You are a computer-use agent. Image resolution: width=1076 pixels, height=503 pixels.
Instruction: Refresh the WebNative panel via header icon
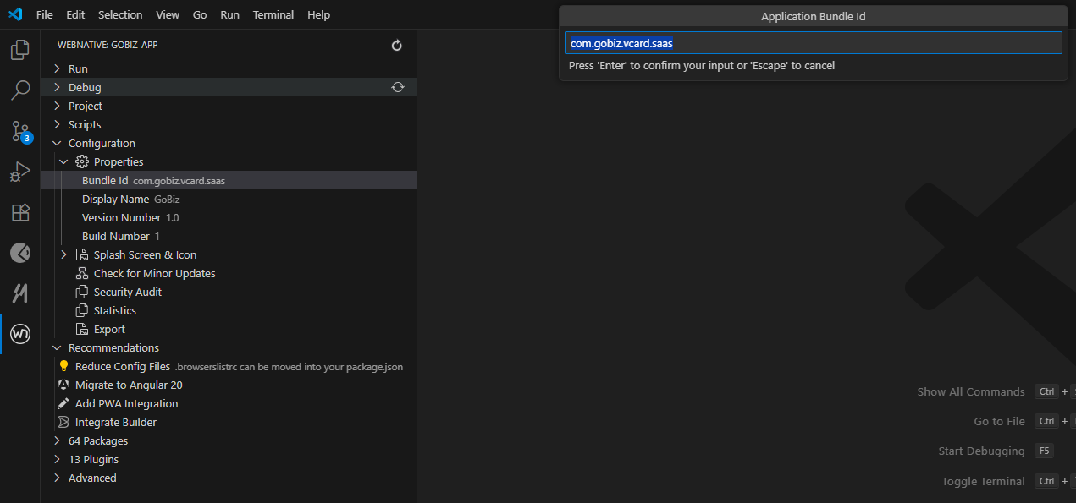tap(397, 46)
